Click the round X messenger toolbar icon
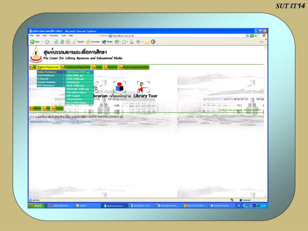This screenshot has width=308, height=231. pyautogui.click(x=153, y=42)
